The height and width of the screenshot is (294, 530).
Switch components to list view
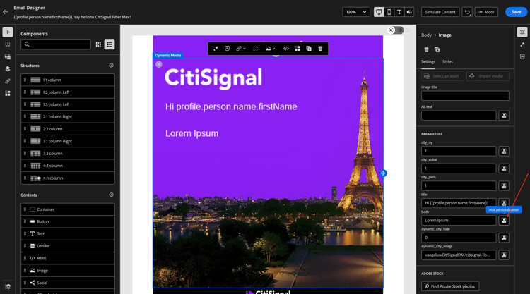[110, 44]
